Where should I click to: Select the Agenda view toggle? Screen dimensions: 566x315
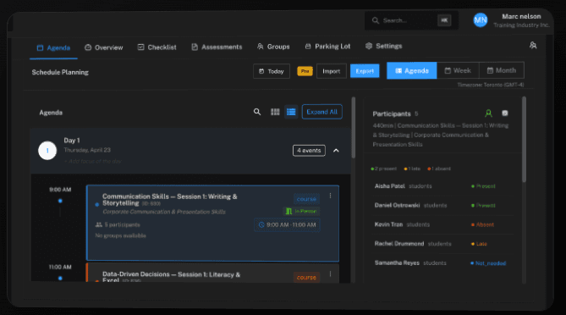coord(412,71)
